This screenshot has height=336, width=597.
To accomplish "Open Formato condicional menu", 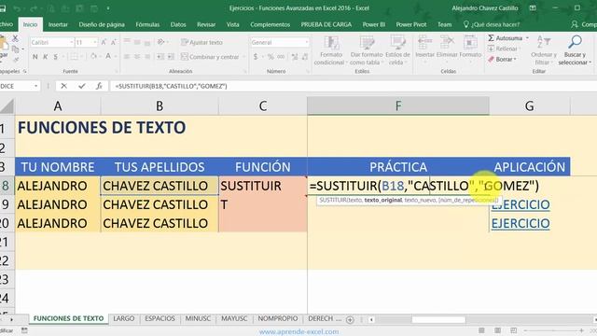I will [330, 50].
